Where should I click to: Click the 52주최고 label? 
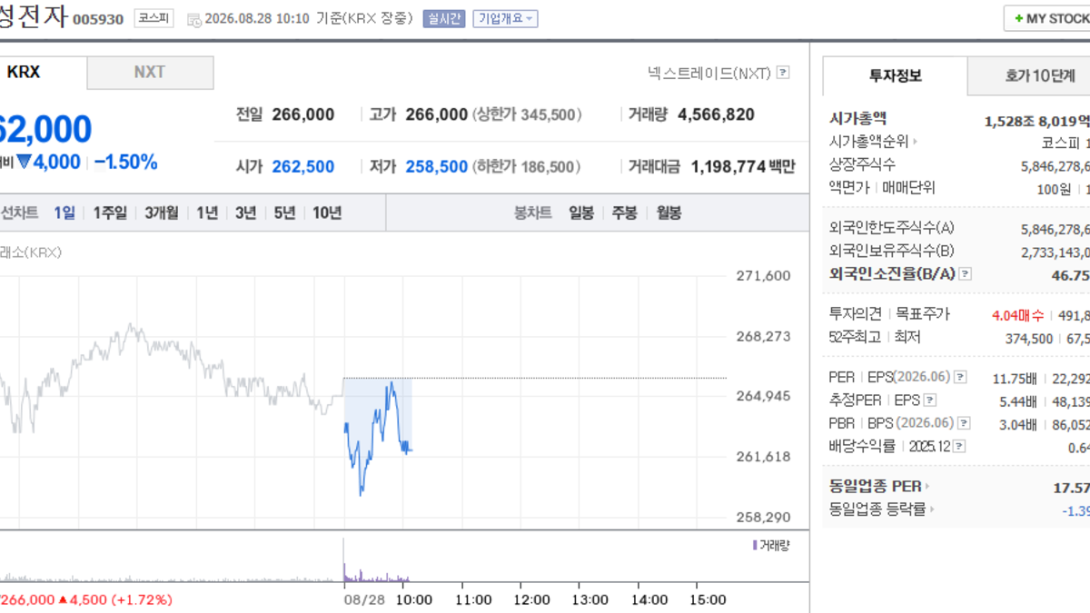(856, 337)
